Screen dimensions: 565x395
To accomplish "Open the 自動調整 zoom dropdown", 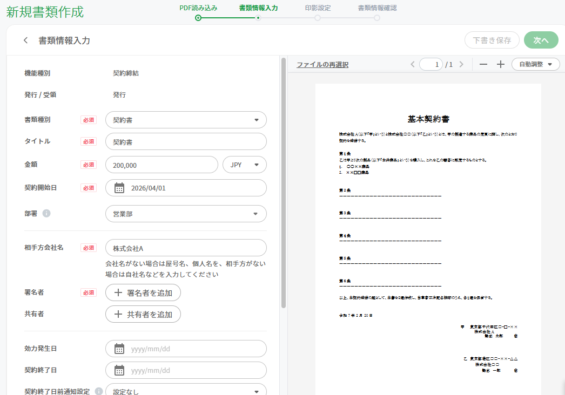I will tap(535, 64).
